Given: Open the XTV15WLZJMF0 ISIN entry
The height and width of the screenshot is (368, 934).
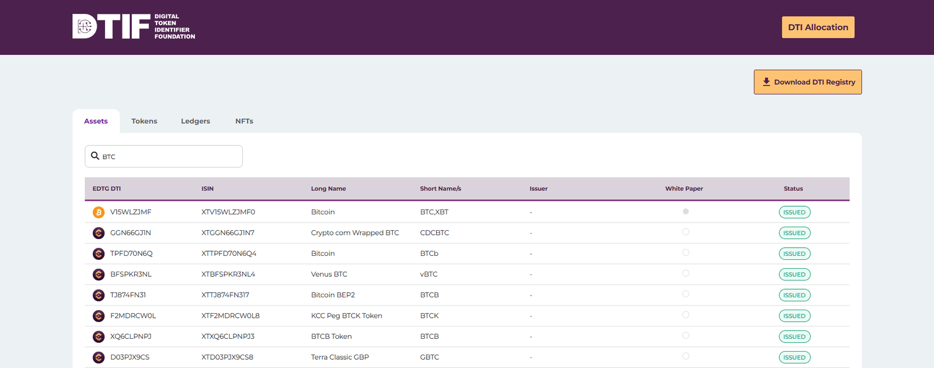Looking at the screenshot, I should click(228, 212).
